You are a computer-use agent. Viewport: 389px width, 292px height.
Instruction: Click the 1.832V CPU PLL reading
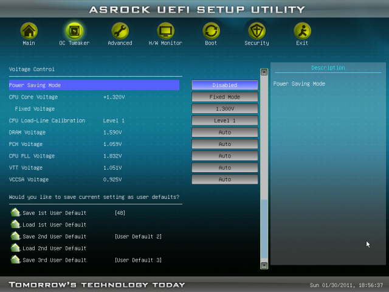112,156
